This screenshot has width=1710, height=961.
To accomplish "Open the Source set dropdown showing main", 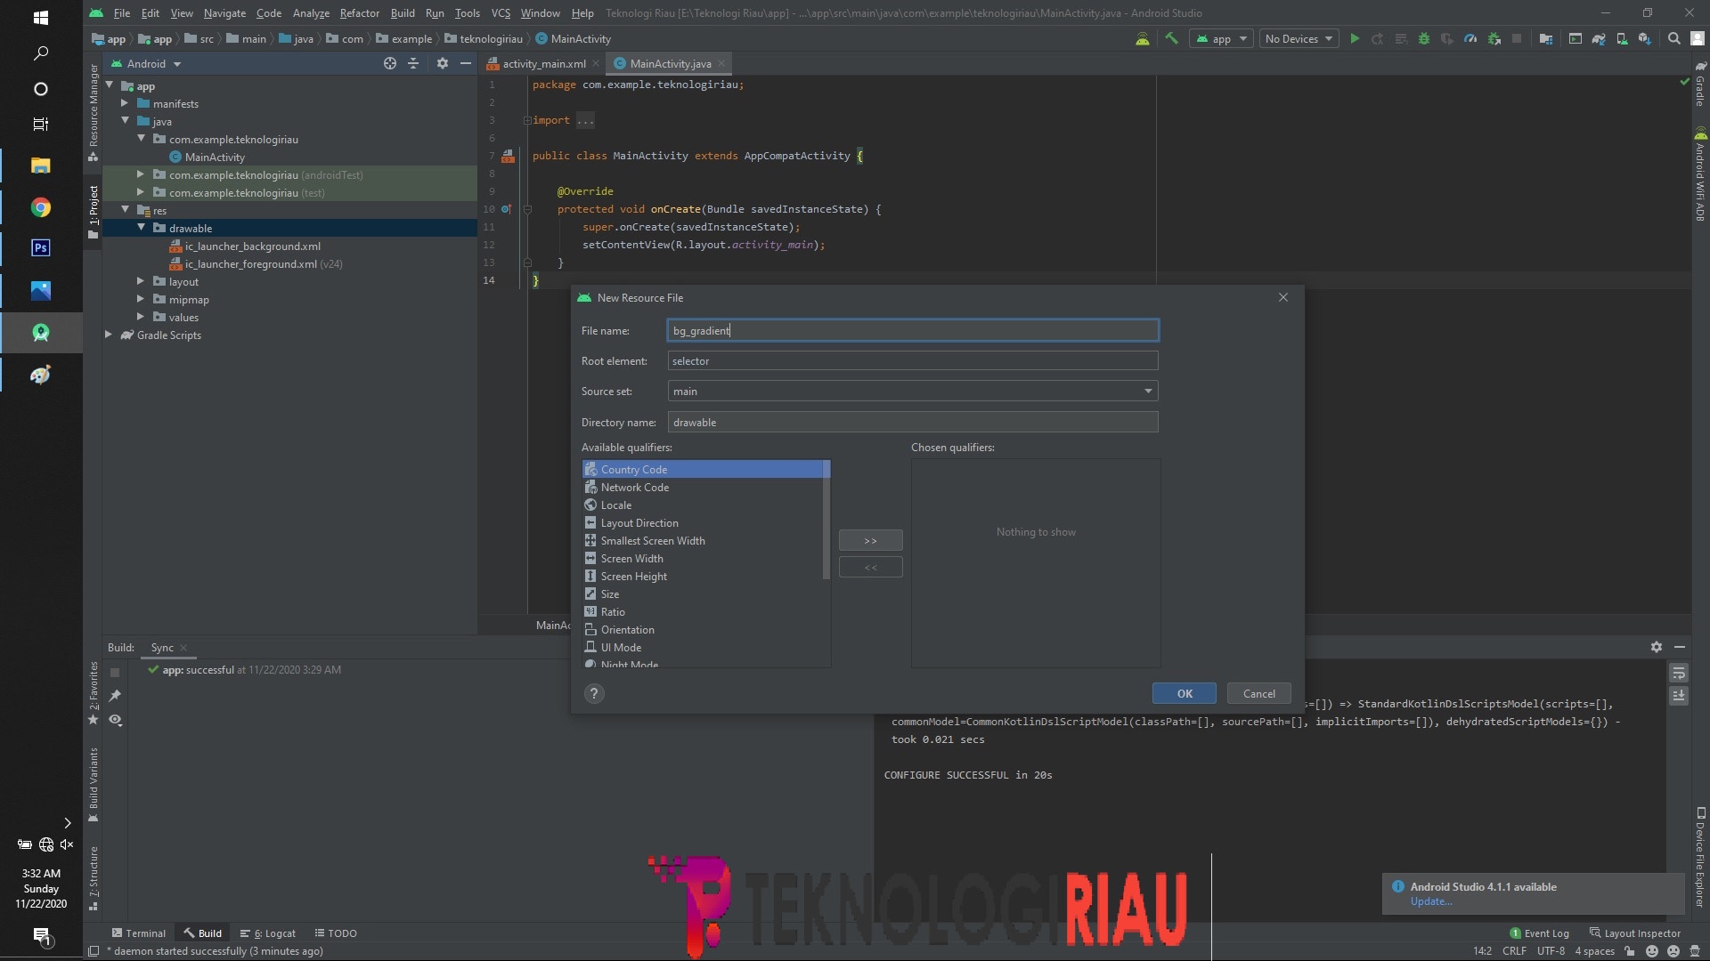I will point(1148,392).
